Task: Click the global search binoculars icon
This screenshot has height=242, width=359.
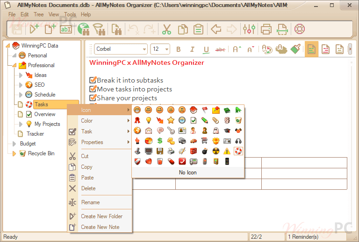Action: [83, 29]
